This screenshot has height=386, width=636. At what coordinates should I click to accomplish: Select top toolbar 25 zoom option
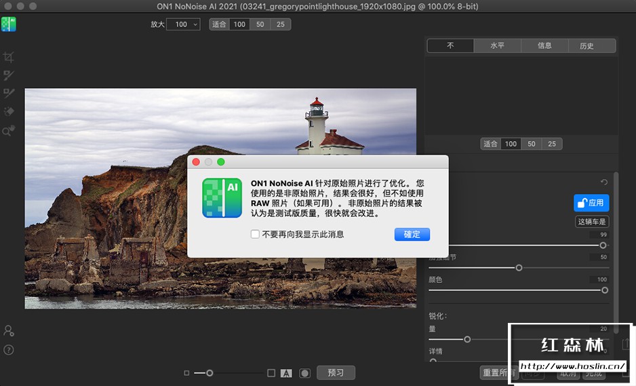(281, 24)
